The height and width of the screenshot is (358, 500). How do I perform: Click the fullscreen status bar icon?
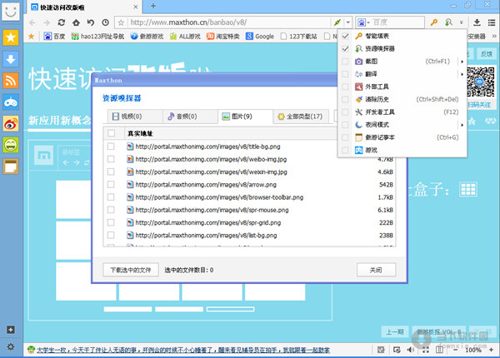pyautogui.click(x=425, y=350)
